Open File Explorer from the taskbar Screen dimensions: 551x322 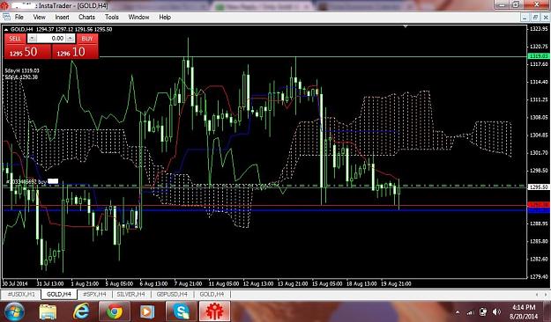(x=48, y=311)
